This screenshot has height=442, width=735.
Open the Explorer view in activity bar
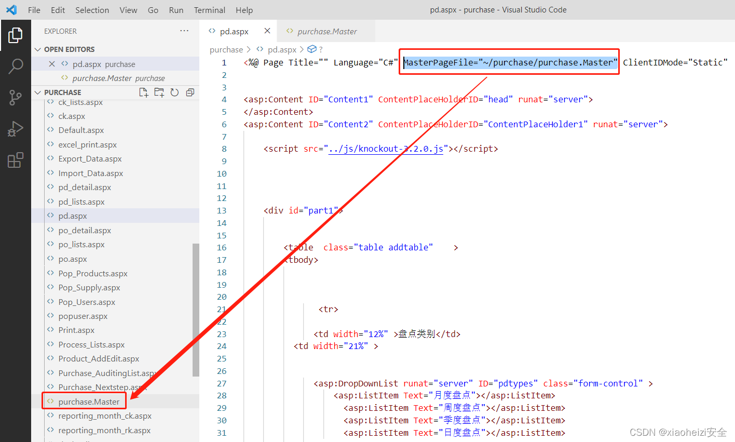(x=16, y=35)
